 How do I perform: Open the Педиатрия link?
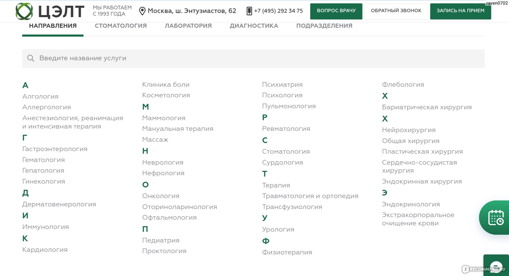click(x=161, y=240)
